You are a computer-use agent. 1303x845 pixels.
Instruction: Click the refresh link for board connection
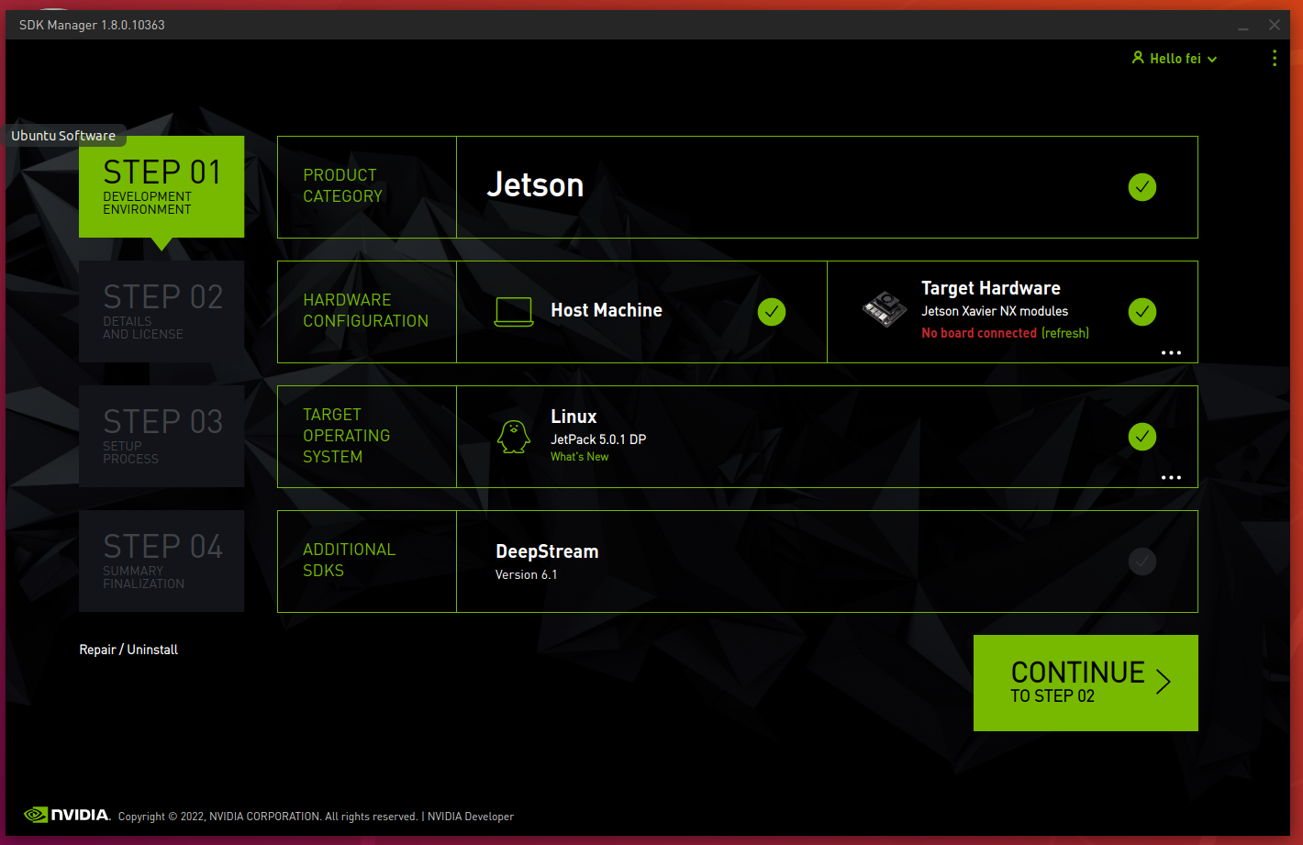click(1065, 333)
